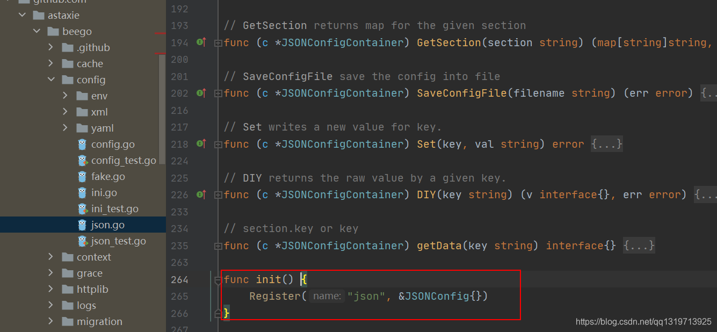Click the Go gopher icon for config.go
The image size is (717, 332).
tap(82, 144)
